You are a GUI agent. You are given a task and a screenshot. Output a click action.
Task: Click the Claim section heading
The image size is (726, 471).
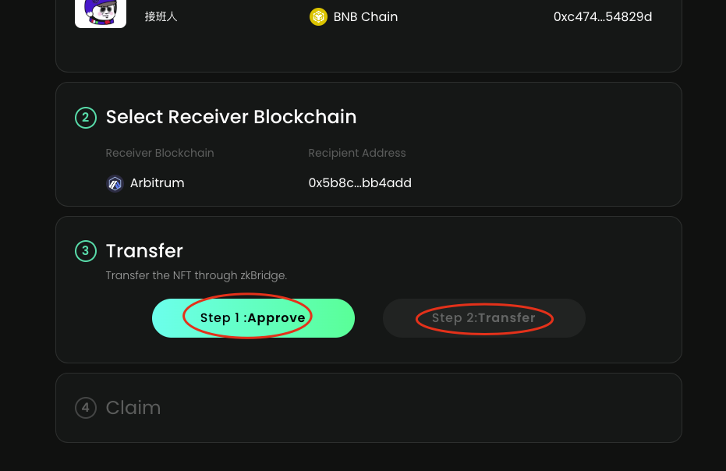133,408
